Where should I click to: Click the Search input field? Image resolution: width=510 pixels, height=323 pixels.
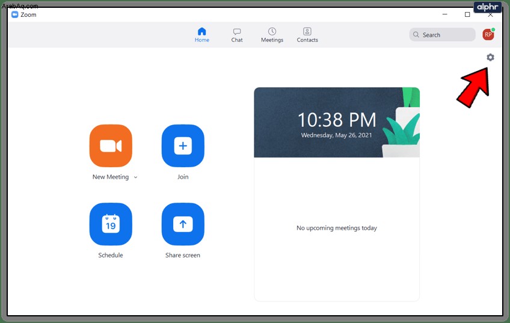(x=443, y=34)
